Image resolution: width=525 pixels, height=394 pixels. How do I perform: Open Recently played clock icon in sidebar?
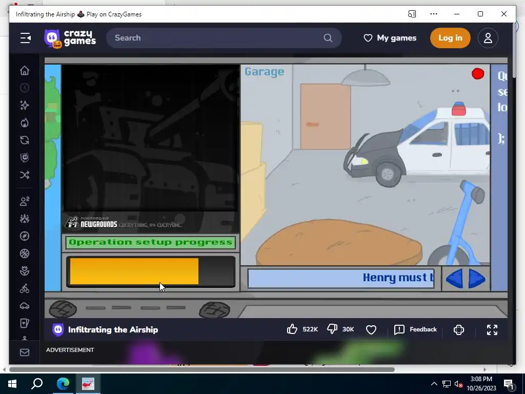pyautogui.click(x=25, y=88)
